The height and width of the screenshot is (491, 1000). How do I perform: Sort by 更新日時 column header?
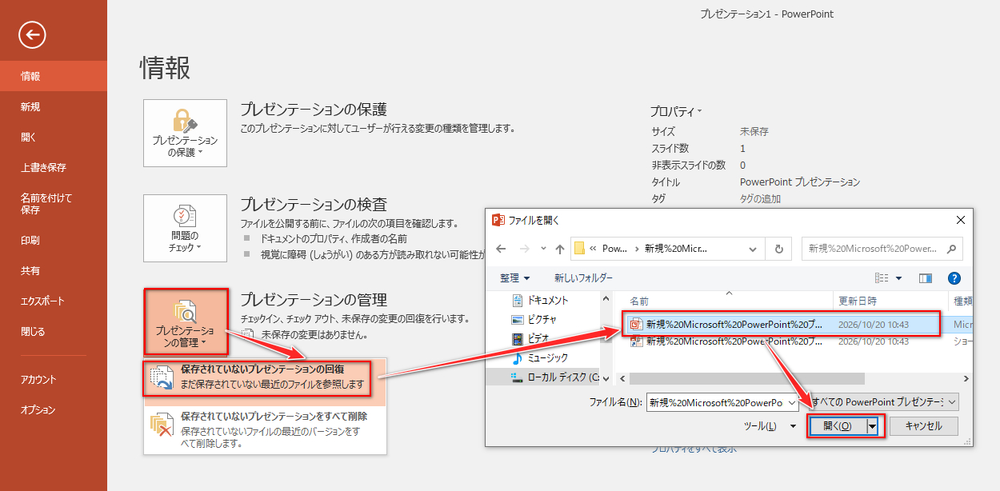(x=890, y=301)
